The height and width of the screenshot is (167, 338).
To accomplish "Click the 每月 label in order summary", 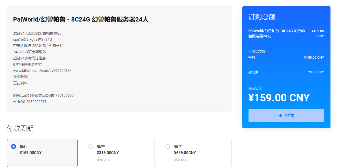I will (x=252, y=57).
